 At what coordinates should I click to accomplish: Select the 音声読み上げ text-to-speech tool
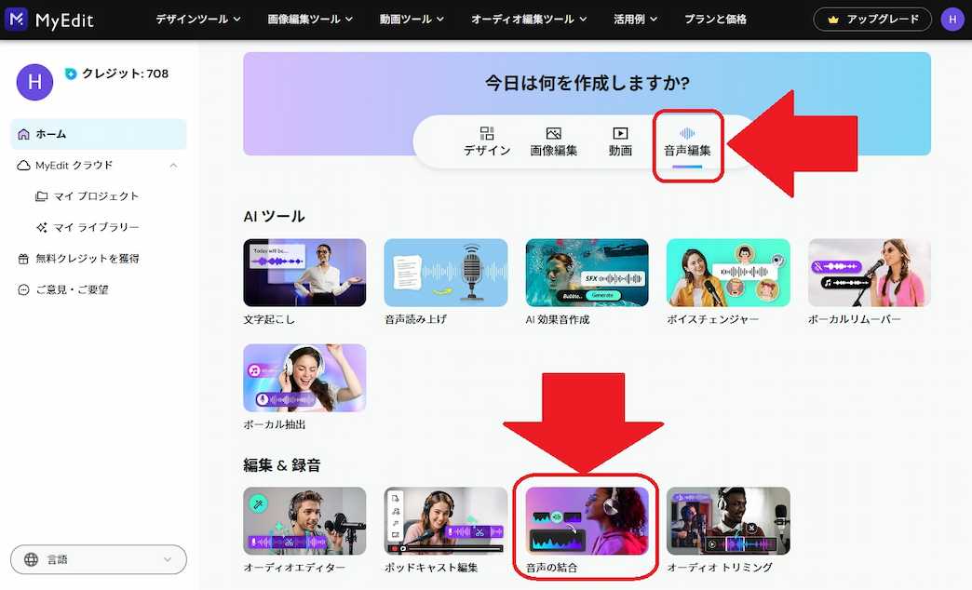[x=445, y=273]
